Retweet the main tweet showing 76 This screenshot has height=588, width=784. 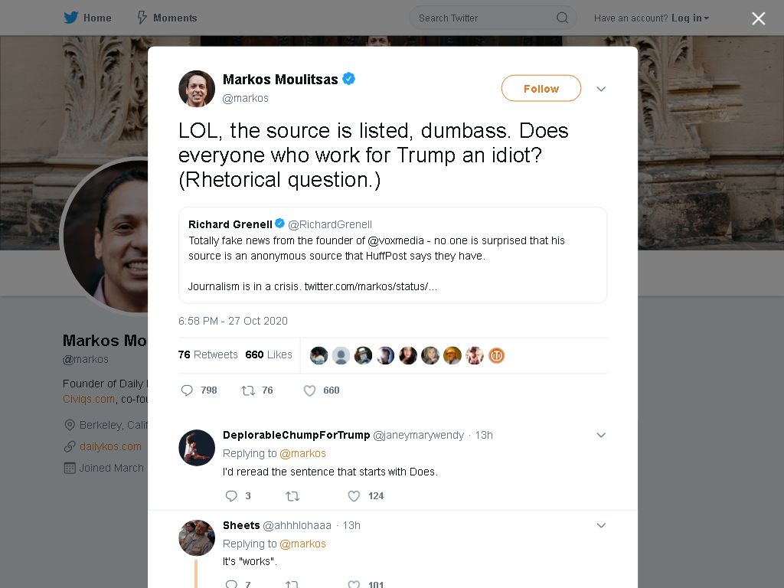tap(248, 390)
